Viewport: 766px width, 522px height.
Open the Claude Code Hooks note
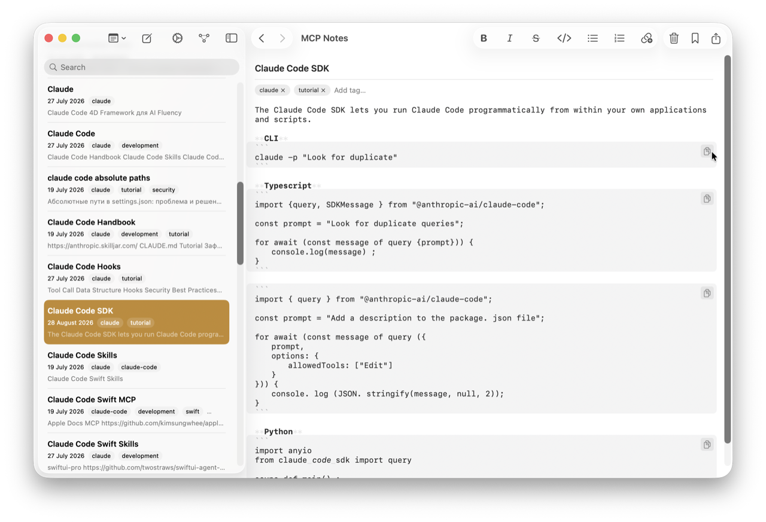[136, 277]
